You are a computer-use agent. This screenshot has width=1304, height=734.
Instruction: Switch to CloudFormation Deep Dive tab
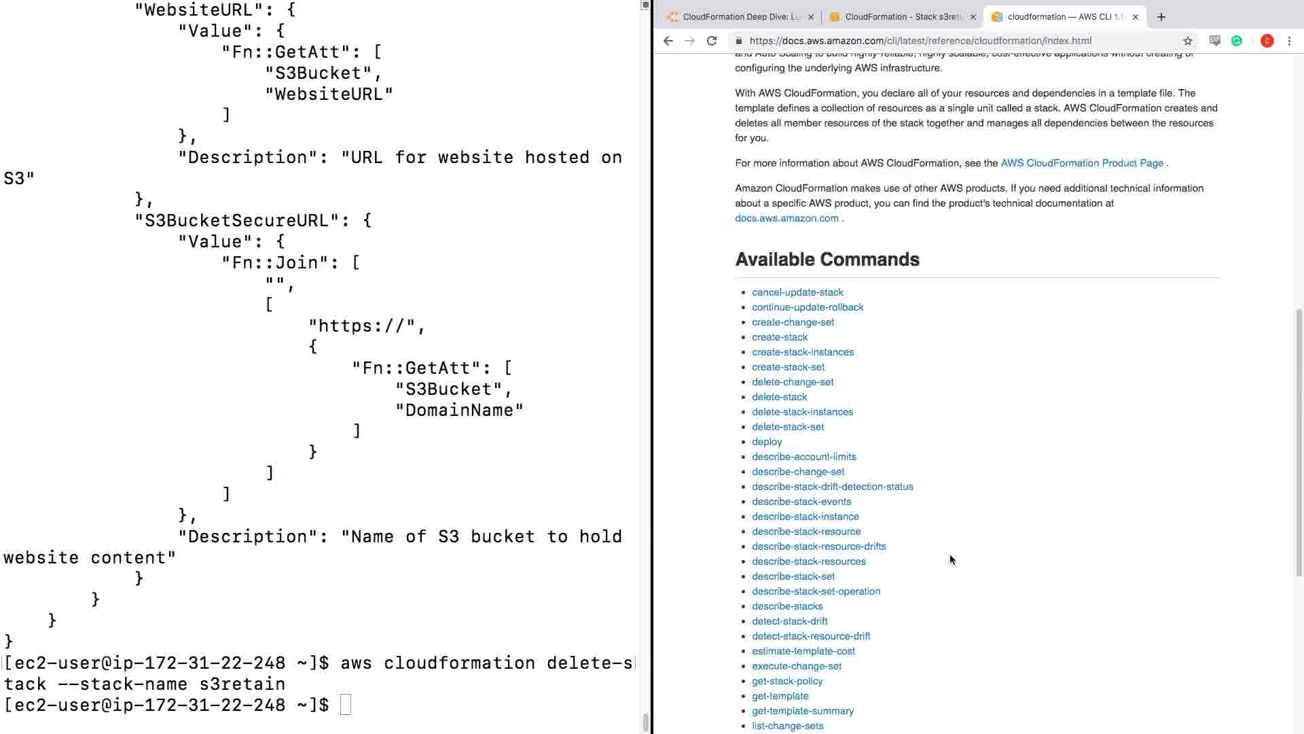click(x=740, y=17)
